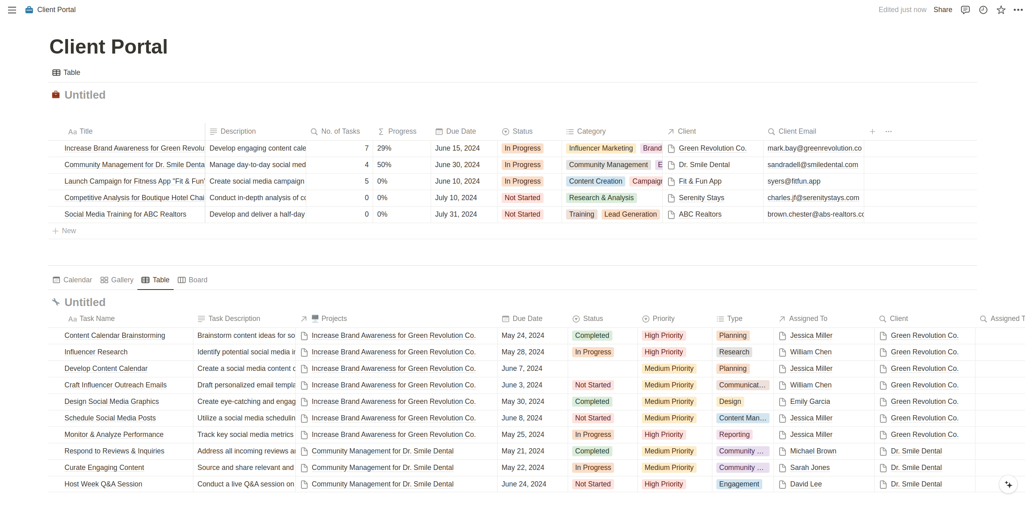Click the Projects column laptop icon header
The height and width of the screenshot is (507, 1025).
(315, 318)
